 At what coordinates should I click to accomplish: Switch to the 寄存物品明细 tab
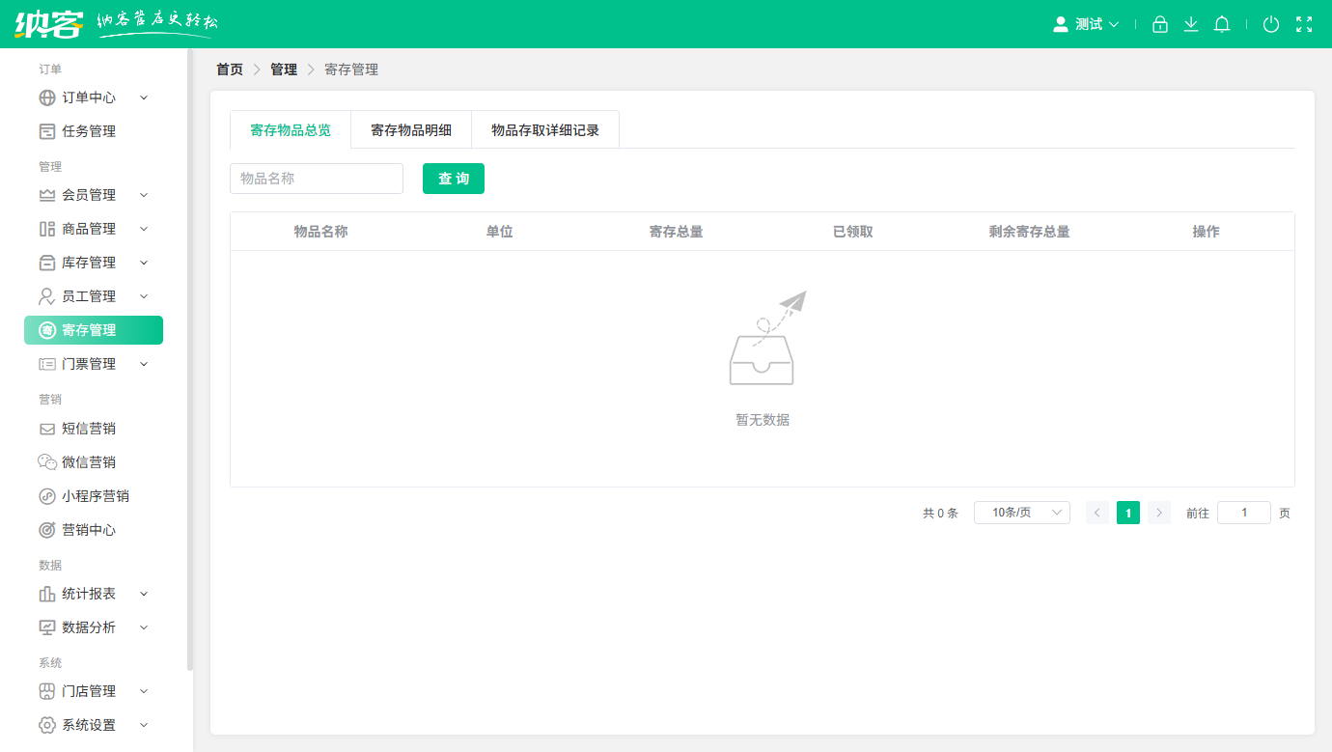click(411, 128)
